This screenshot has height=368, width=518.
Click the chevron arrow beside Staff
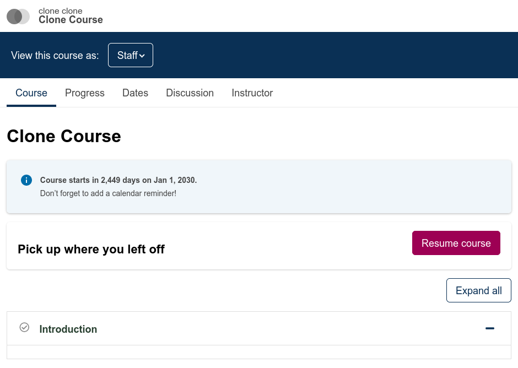[x=142, y=56]
